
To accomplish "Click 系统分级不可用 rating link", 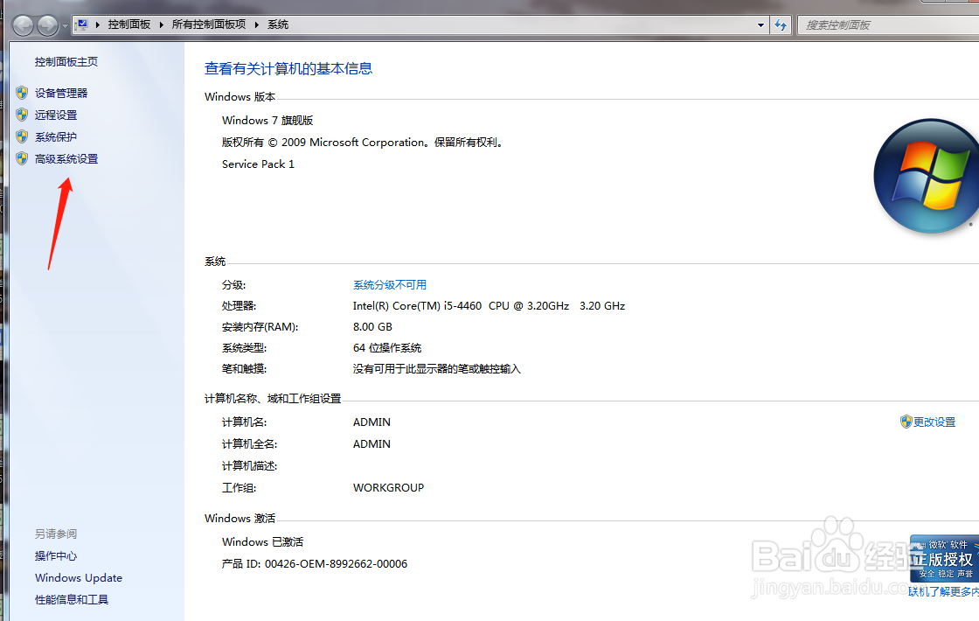I will click(x=390, y=285).
